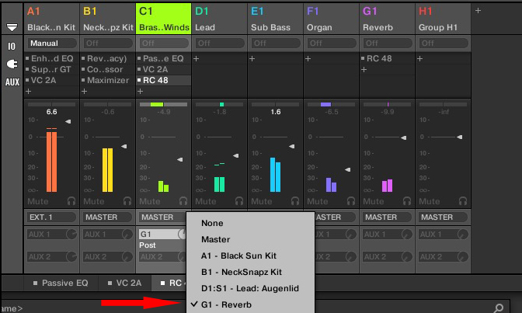Cue the B1 channel with headphone icon
Viewport: 522px width, 313px height.
click(x=127, y=201)
